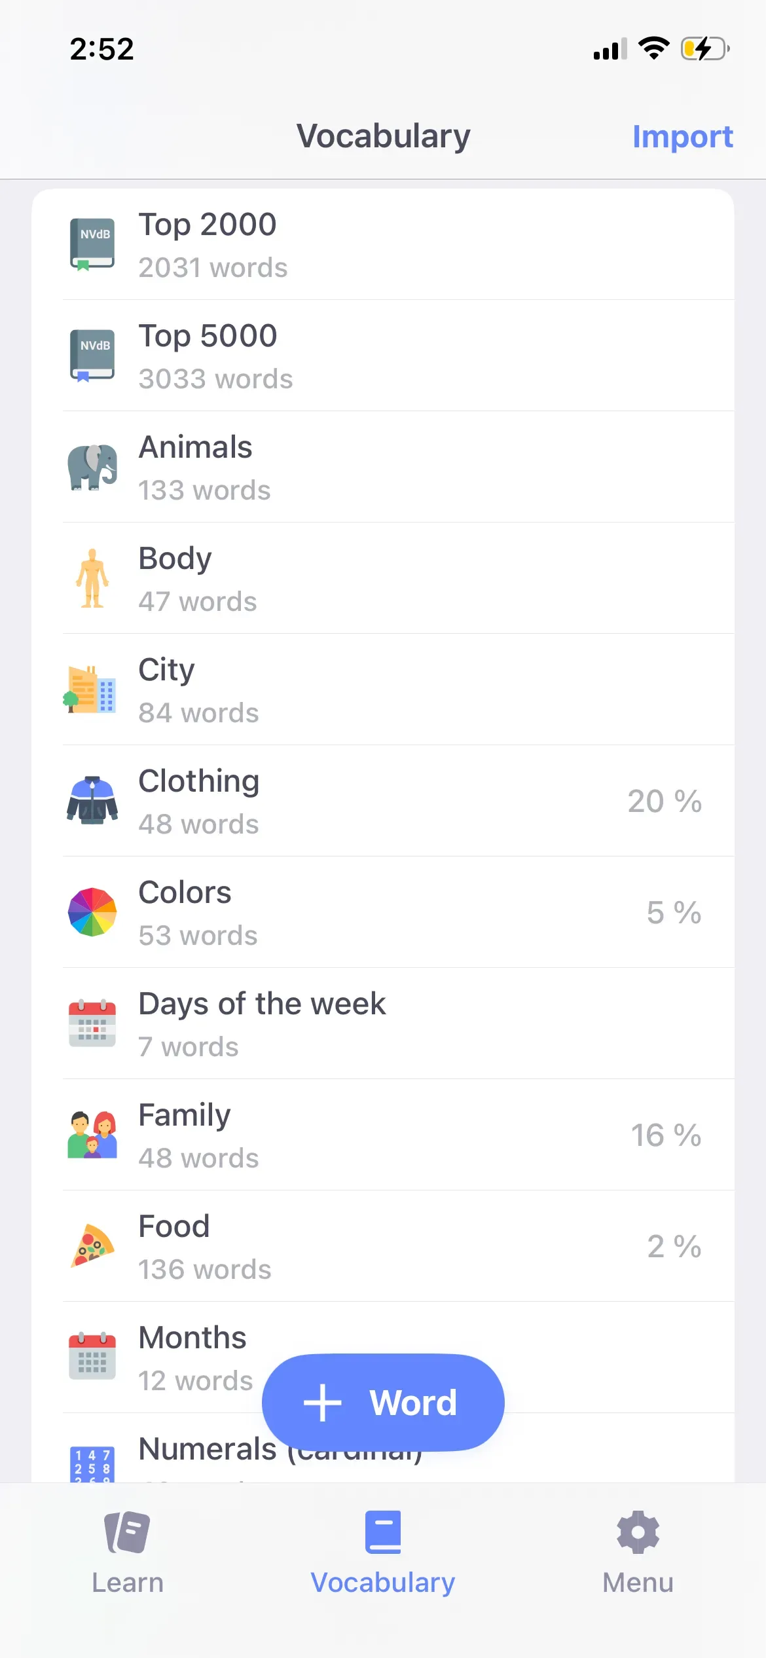
Task: Open the Menu tab
Action: point(638,1552)
